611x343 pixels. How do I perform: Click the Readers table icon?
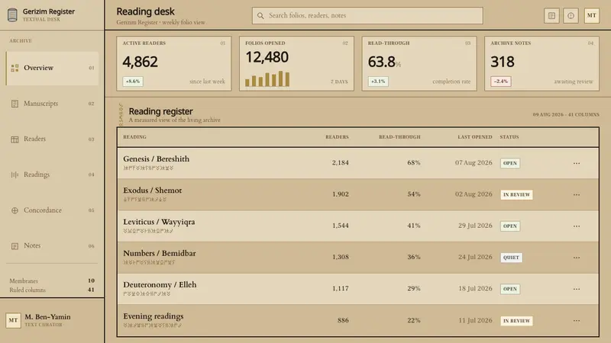pos(15,139)
